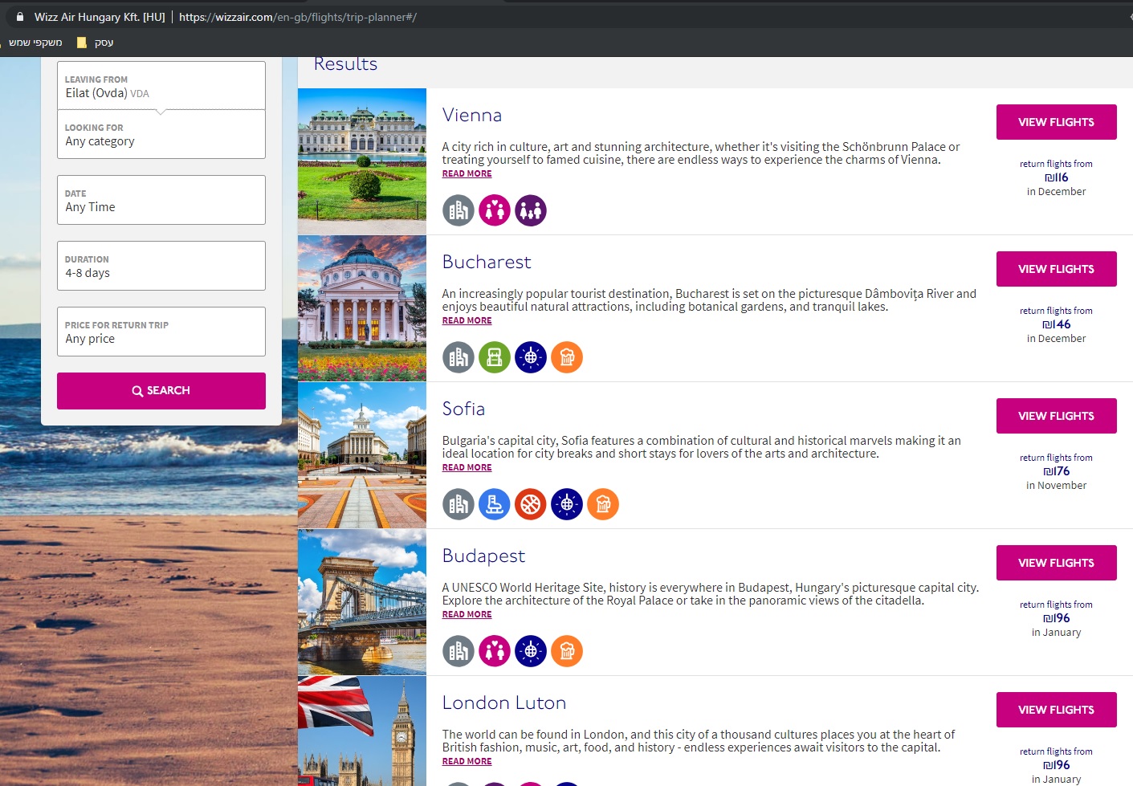The width and height of the screenshot is (1133, 786).
Task: Click the ₪116 price for Vienna
Action: point(1057,177)
